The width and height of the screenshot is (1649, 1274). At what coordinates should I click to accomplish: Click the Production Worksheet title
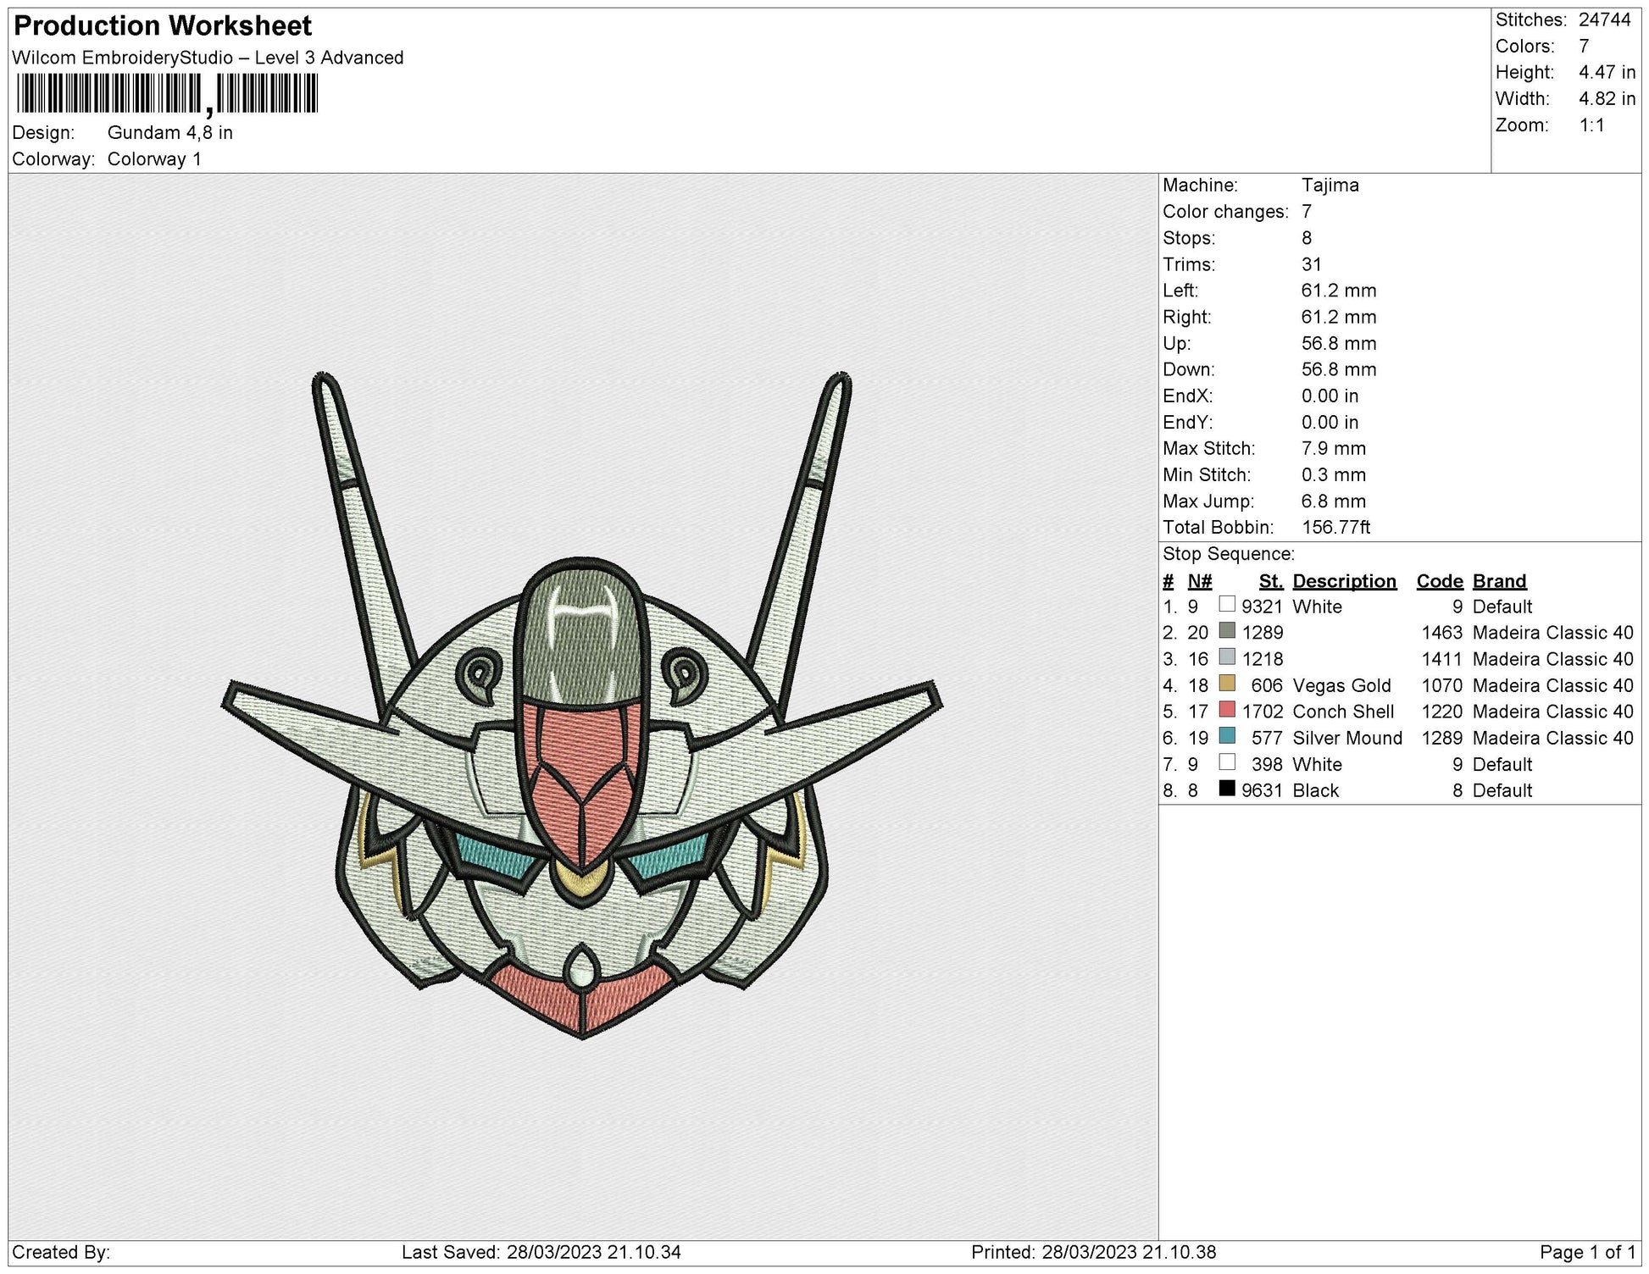coord(163,26)
